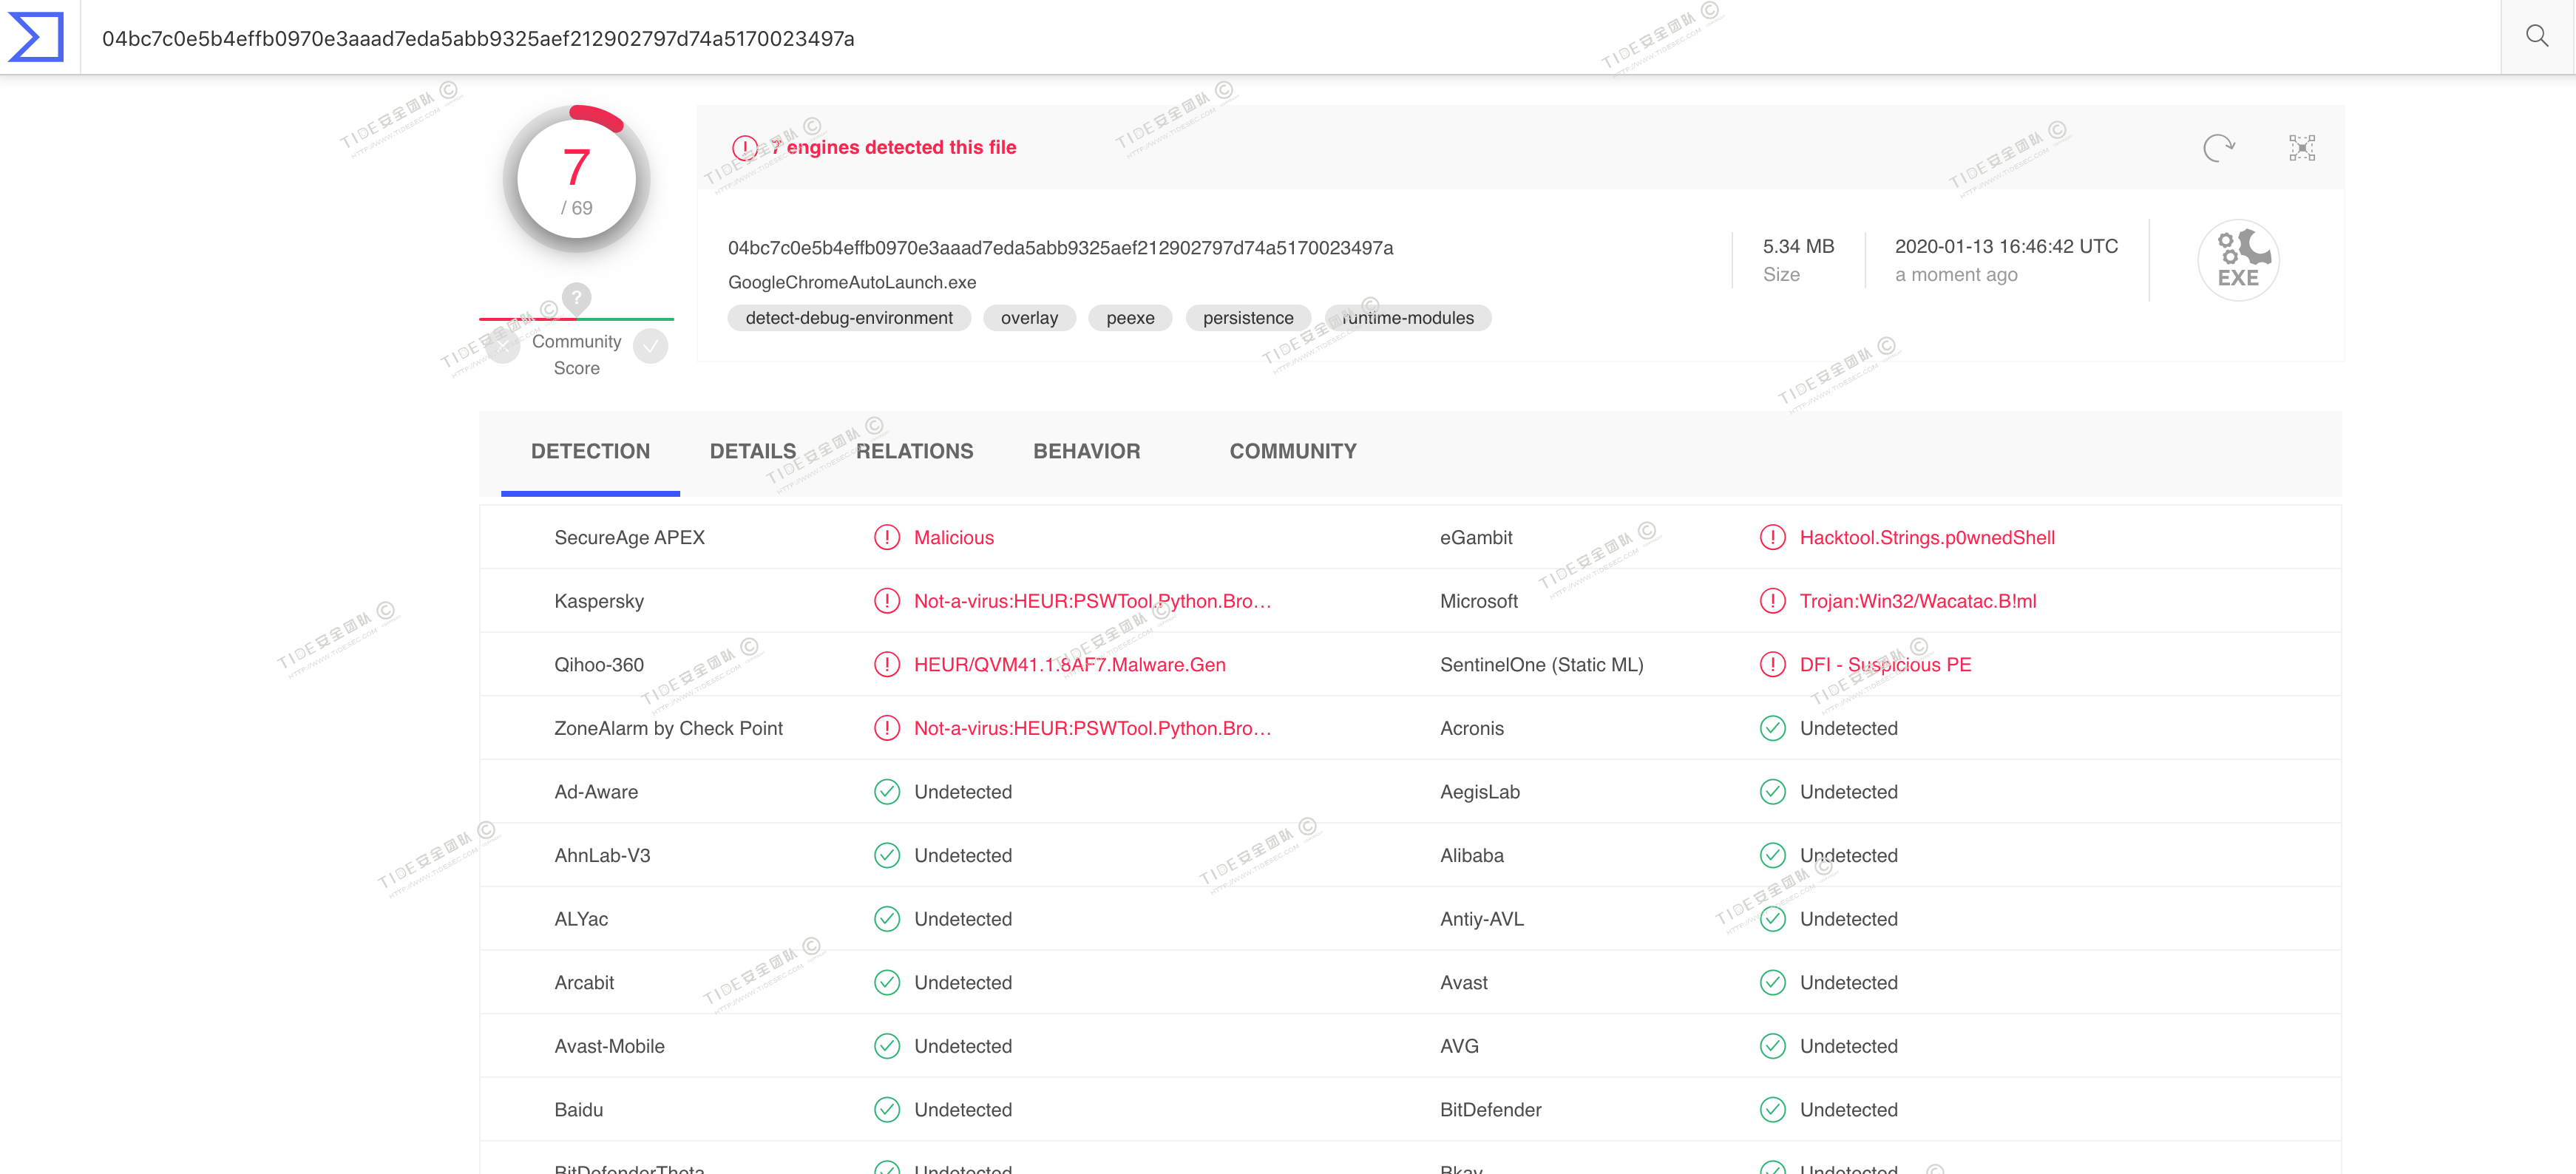2576x1174 pixels.
Task: Switch to the DETAILS tab
Action: click(752, 451)
